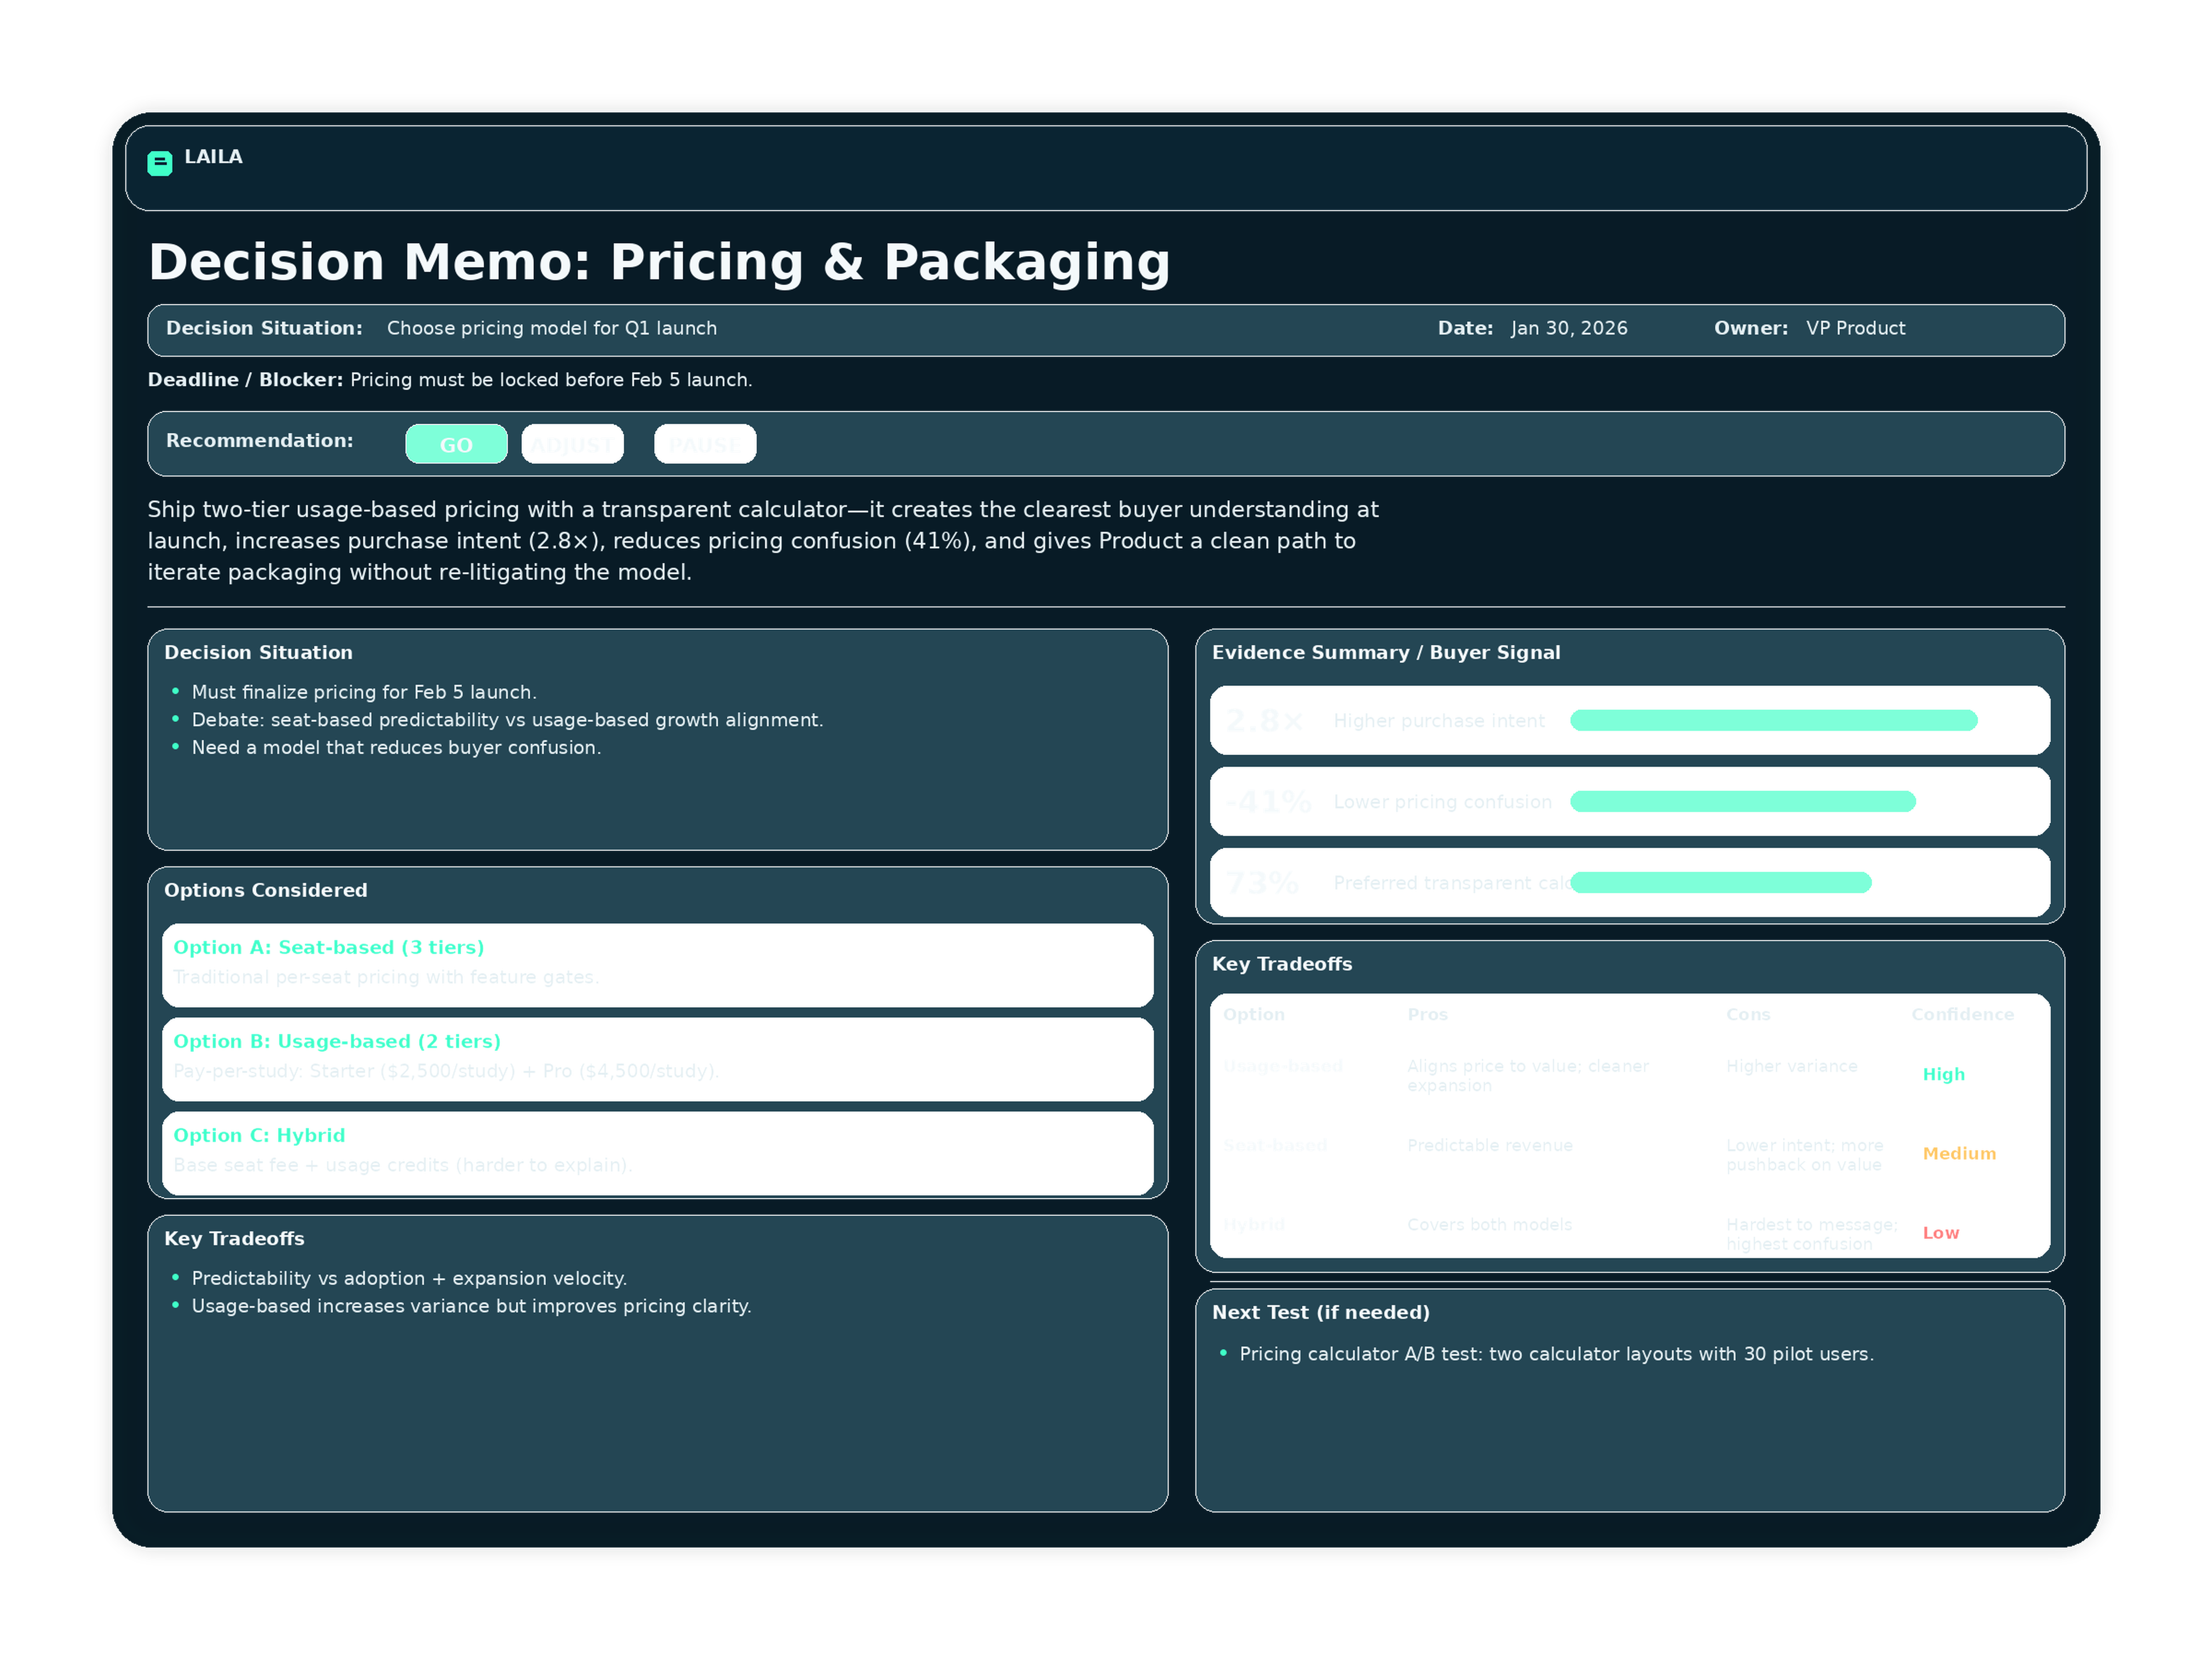Select the PAUSE recommendation pill
2212x1659 pixels.
(705, 444)
